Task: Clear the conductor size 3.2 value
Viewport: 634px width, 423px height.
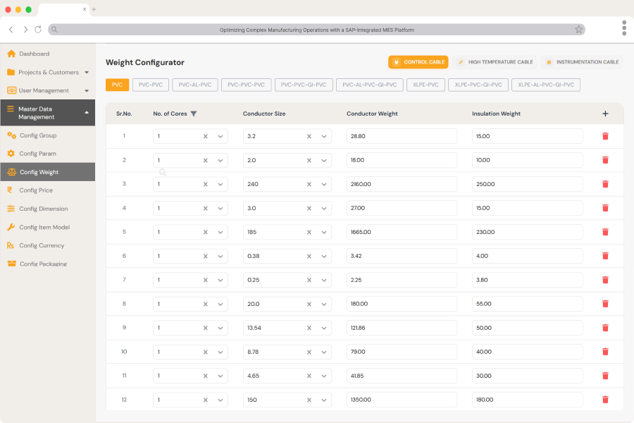Action: (309, 136)
